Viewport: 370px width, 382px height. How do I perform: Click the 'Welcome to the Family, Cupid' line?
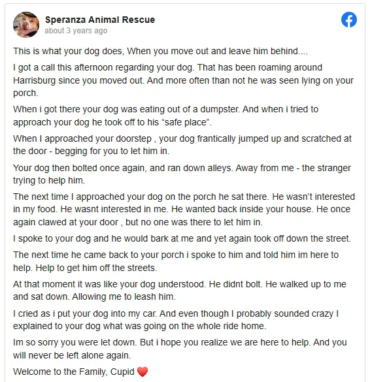(80, 372)
